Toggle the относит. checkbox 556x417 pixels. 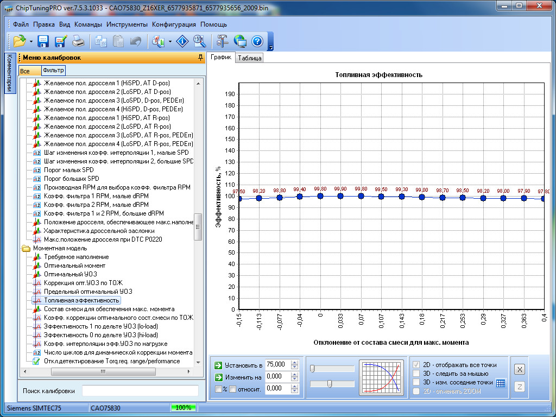click(x=232, y=389)
